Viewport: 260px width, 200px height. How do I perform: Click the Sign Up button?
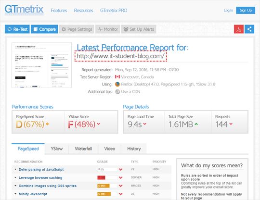coord(246,10)
